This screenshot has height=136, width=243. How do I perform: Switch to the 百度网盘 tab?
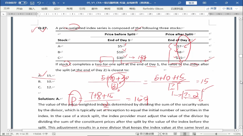[x=177, y=9]
